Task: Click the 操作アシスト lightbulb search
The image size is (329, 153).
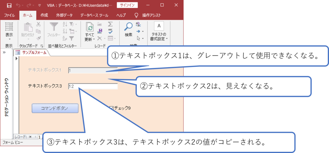Action: (x=148, y=15)
